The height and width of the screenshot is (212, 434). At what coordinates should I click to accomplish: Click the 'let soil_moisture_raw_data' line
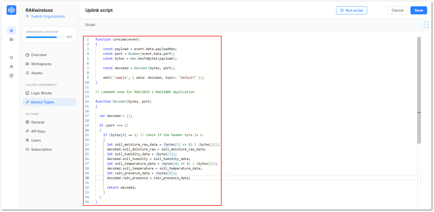click(163, 144)
